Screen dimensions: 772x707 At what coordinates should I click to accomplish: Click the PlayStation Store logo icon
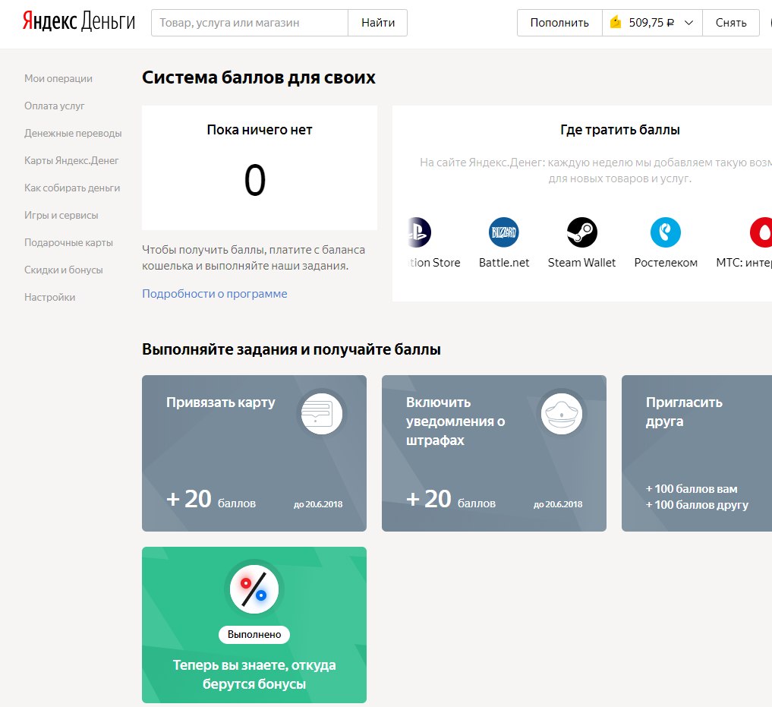coord(420,232)
